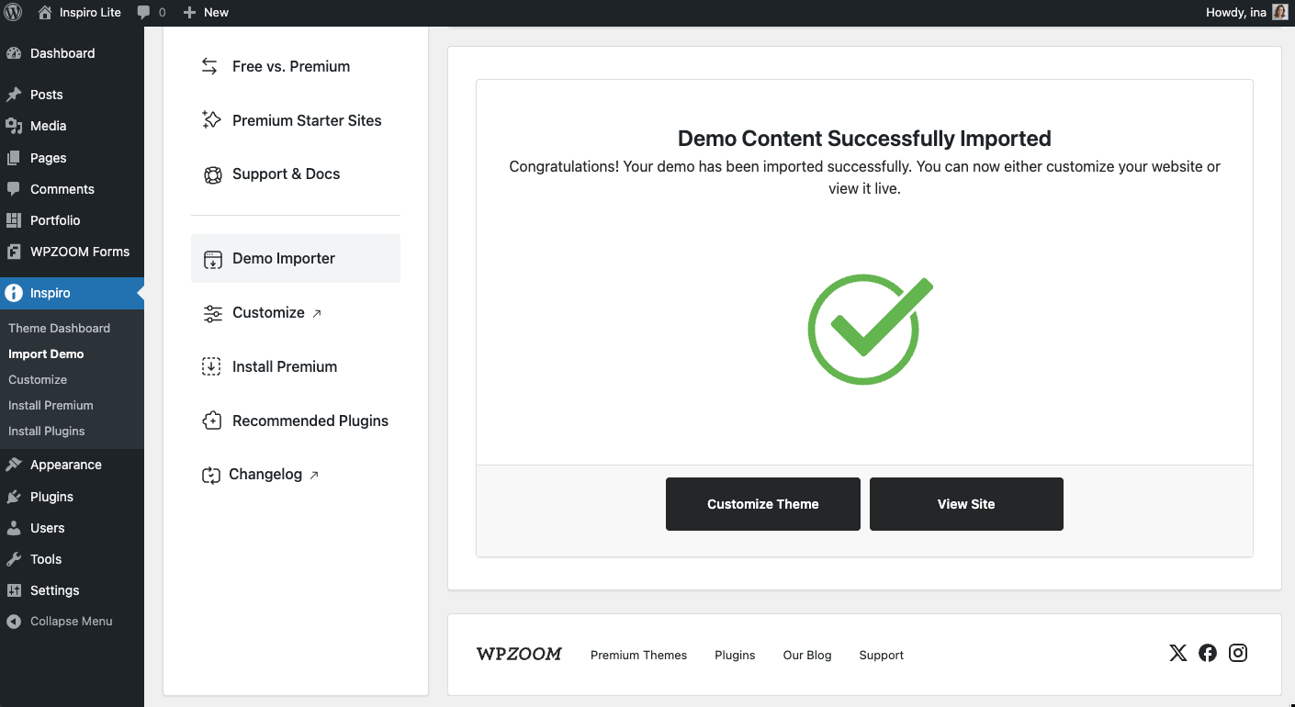Viewport: 1295px width, 707px height.
Task: Go to Recommended Plugins section
Action: (310, 421)
